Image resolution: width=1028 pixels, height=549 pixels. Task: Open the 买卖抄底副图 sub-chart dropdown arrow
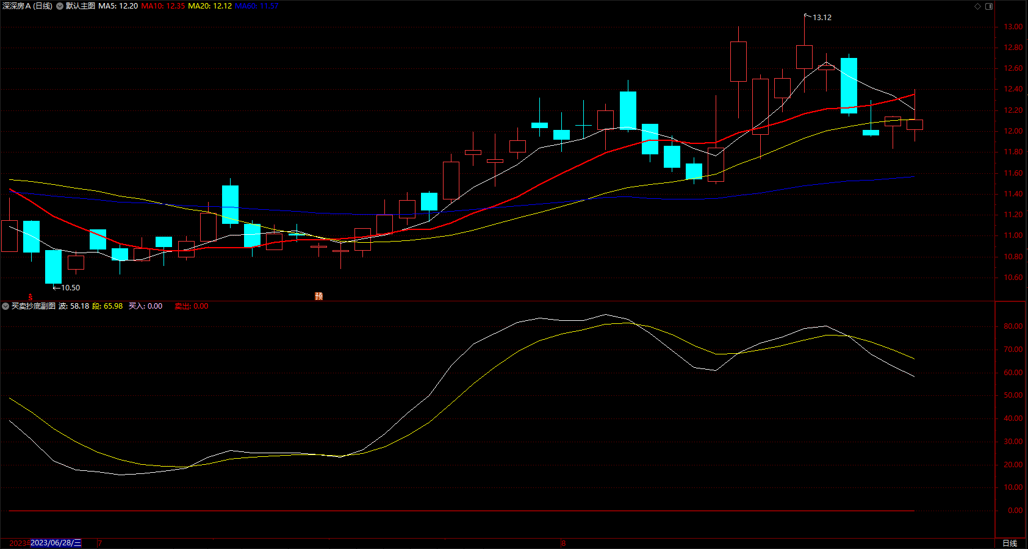click(5, 306)
